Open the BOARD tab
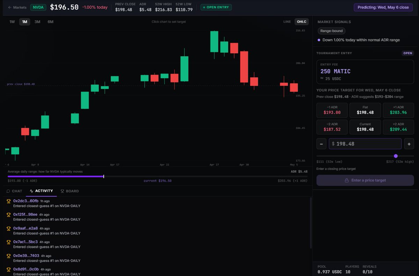 69,191
